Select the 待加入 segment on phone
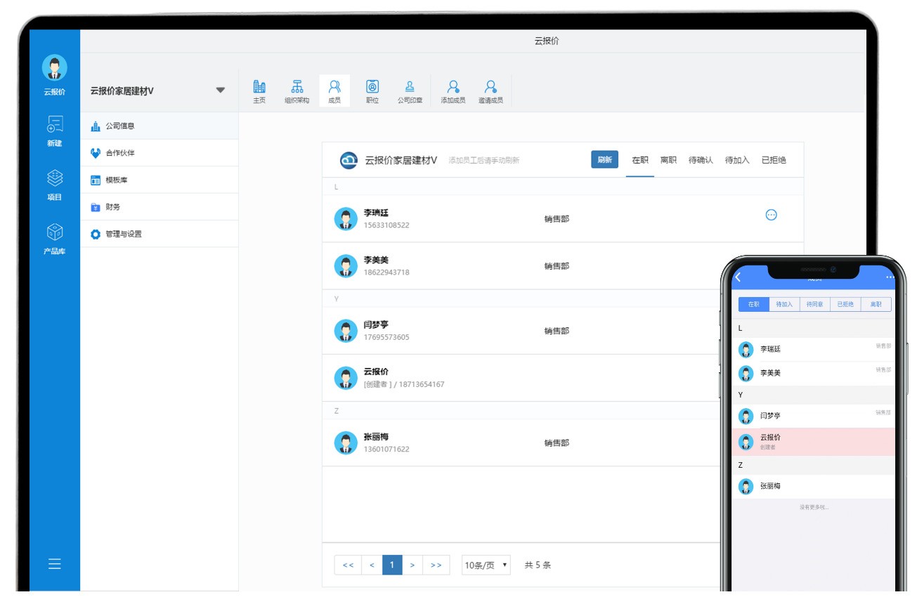The width and height of the screenshot is (917, 597). (x=783, y=304)
